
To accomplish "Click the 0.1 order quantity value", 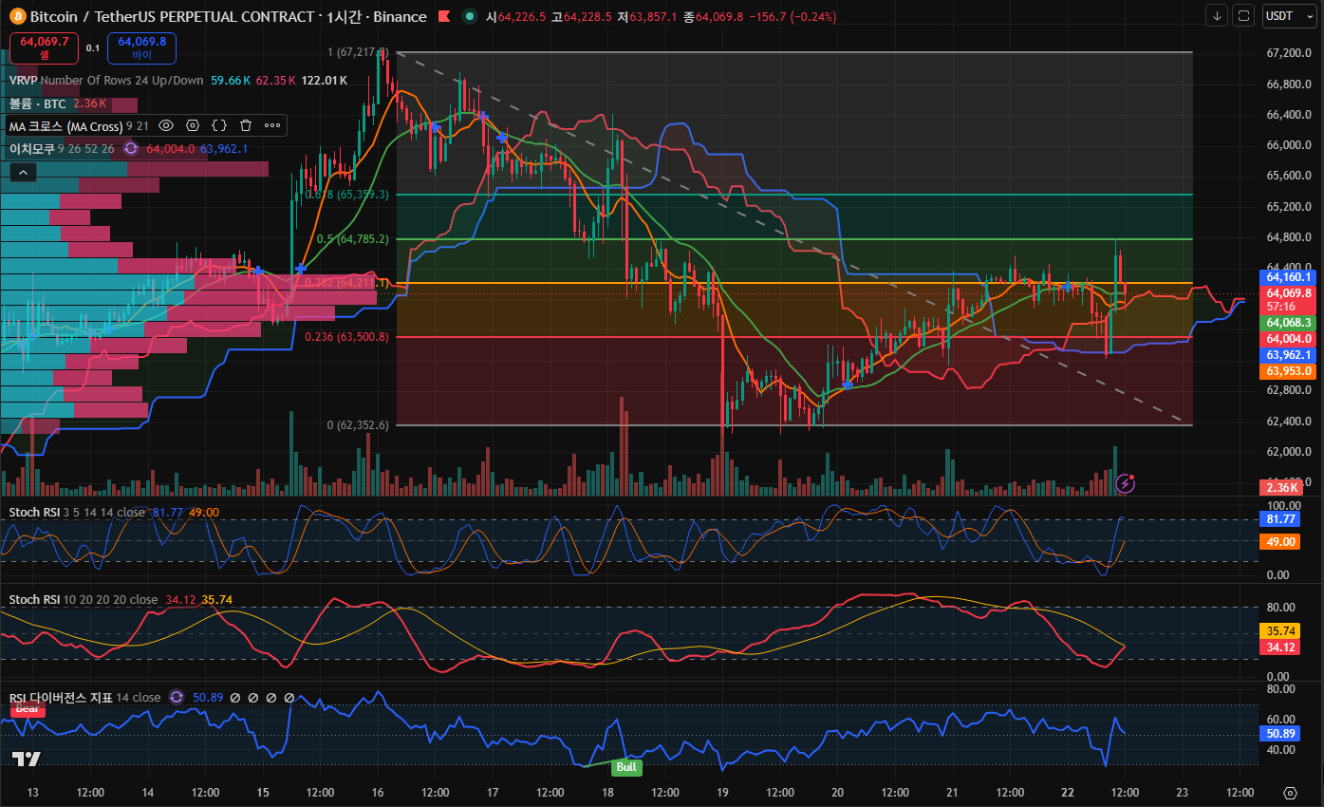I will pyautogui.click(x=93, y=47).
